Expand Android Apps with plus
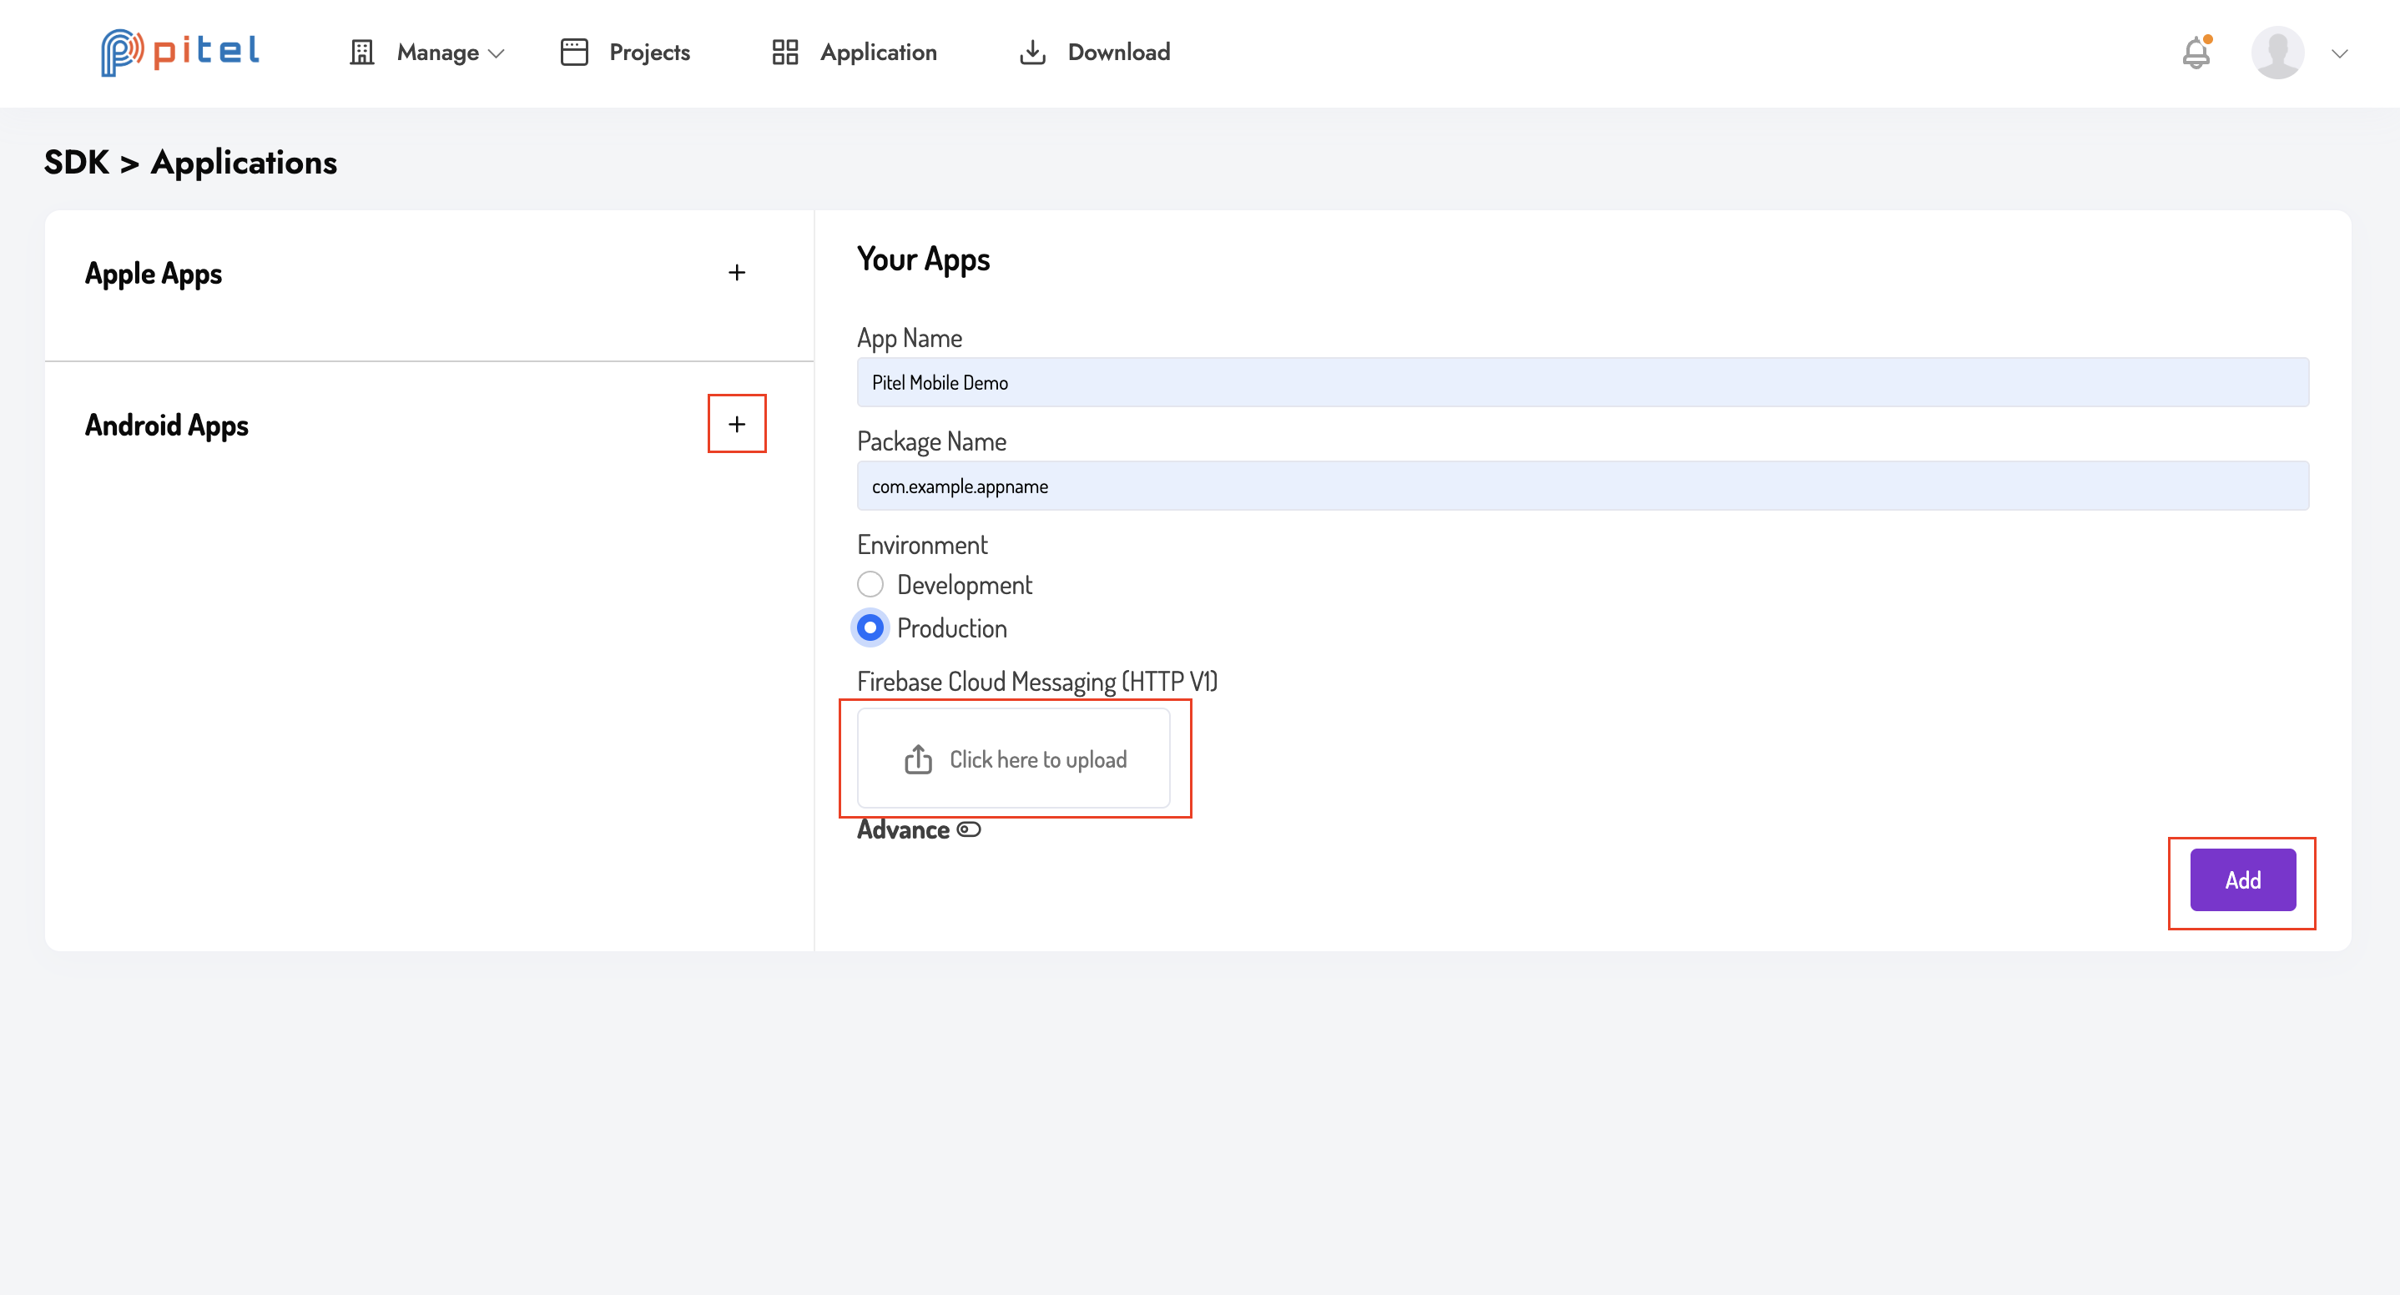Image resolution: width=2400 pixels, height=1295 pixels. click(x=737, y=424)
